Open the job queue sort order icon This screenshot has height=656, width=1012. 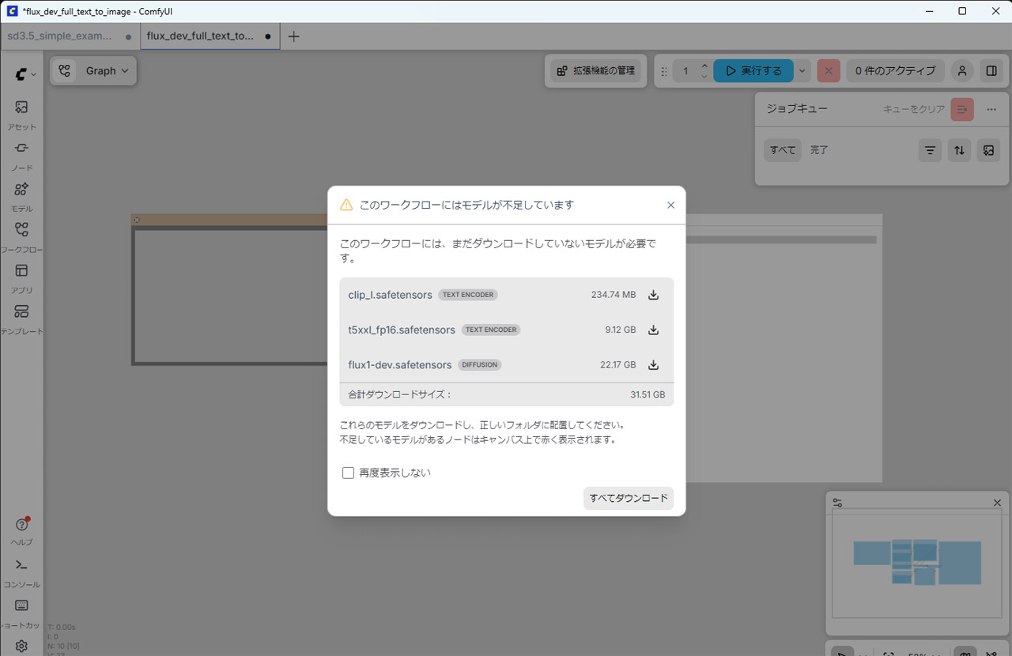(x=959, y=150)
